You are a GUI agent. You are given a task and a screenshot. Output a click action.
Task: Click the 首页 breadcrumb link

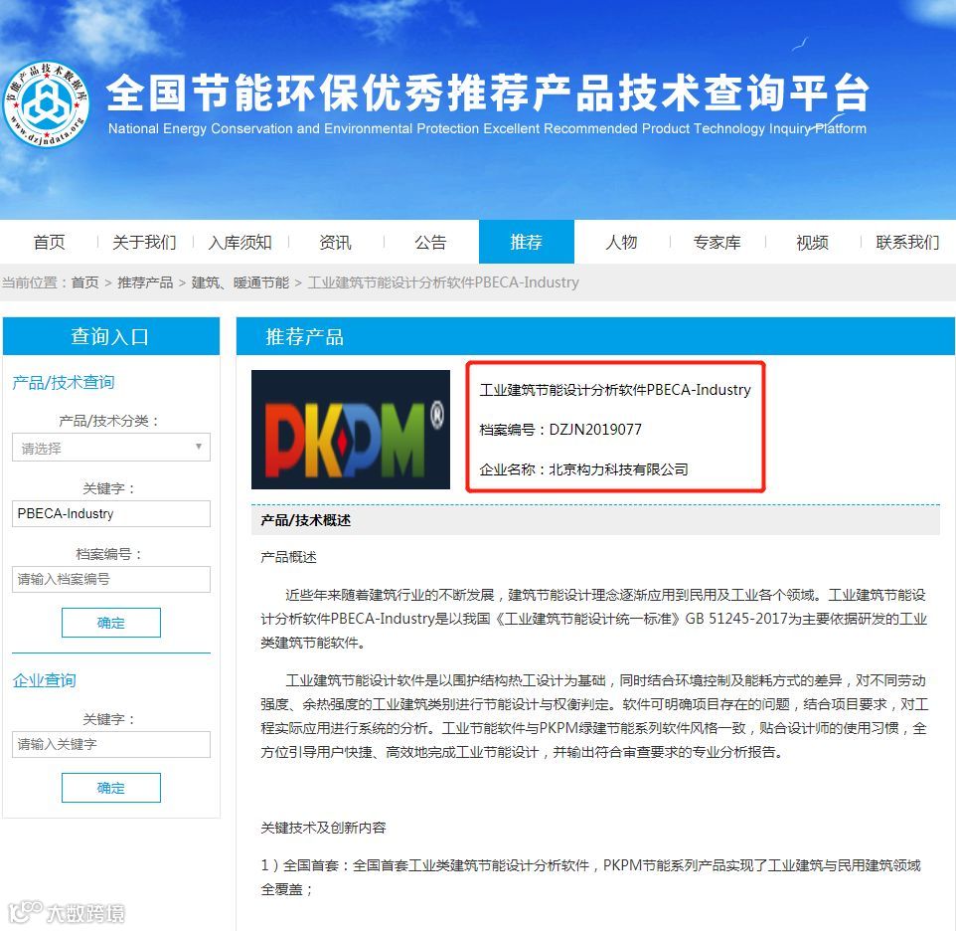[84, 282]
